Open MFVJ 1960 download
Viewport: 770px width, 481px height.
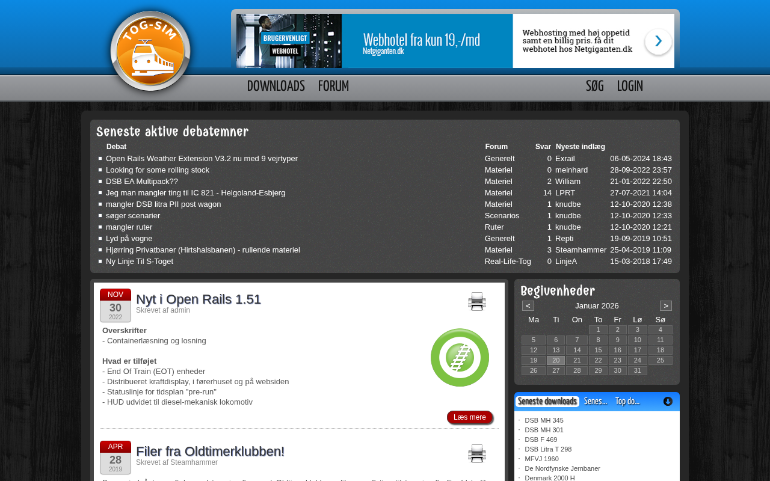pos(541,459)
